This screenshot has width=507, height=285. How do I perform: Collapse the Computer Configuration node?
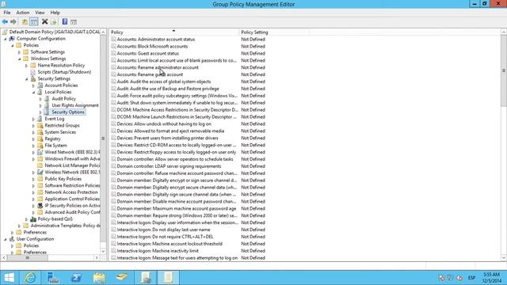6,39
